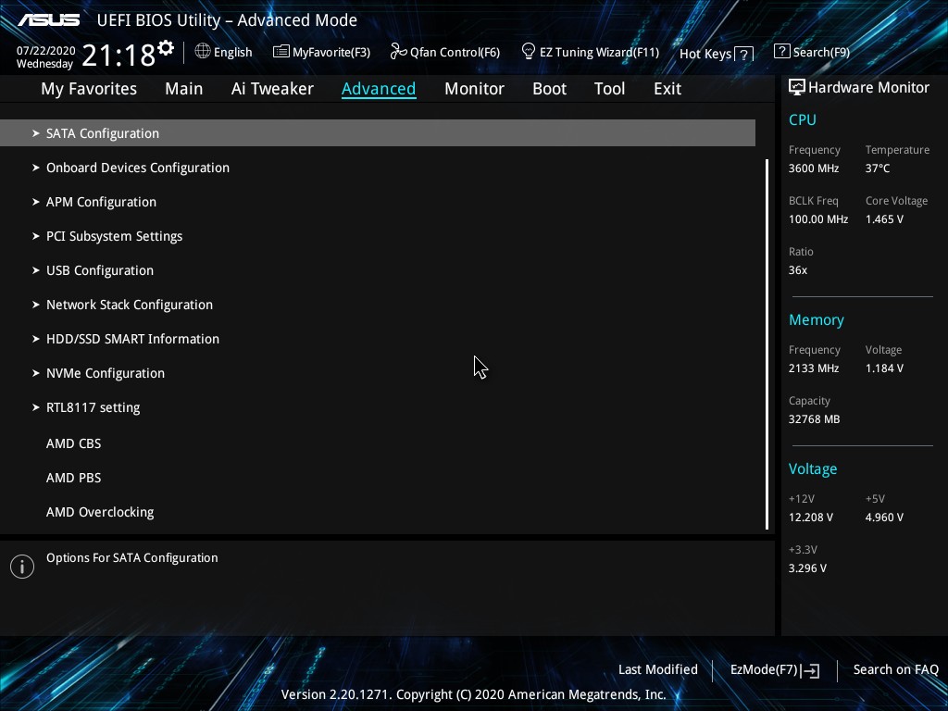Click the MyFavorite(F3) folder icon
This screenshot has width=948, height=711.
281,52
